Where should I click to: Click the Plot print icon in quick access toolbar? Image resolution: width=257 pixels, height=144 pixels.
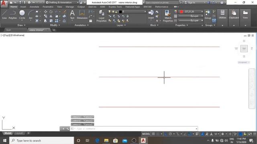pyautogui.click(x=29, y=2)
